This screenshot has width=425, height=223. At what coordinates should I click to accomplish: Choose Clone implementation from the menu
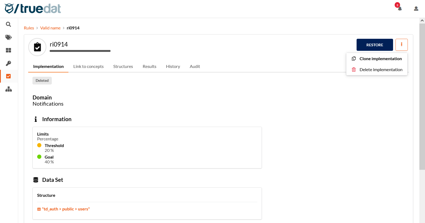(380, 59)
